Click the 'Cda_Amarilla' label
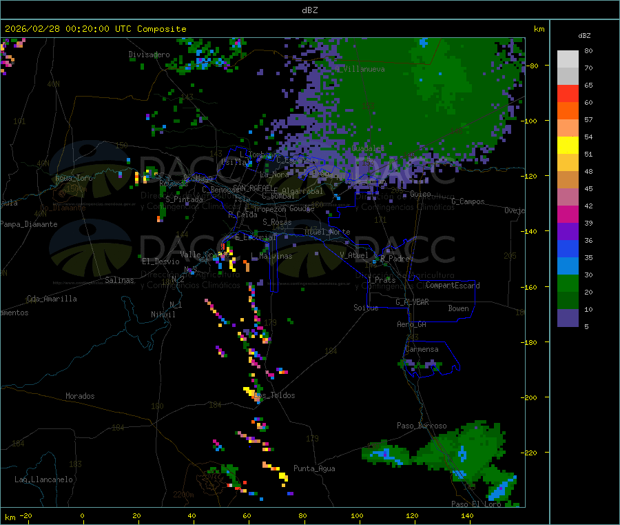This screenshot has height=525, width=620. (x=52, y=299)
